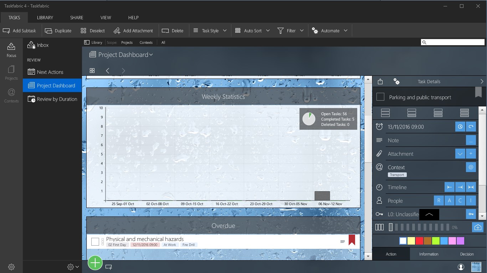Select the yellow color swatch
487x273 pixels.
tap(411, 241)
